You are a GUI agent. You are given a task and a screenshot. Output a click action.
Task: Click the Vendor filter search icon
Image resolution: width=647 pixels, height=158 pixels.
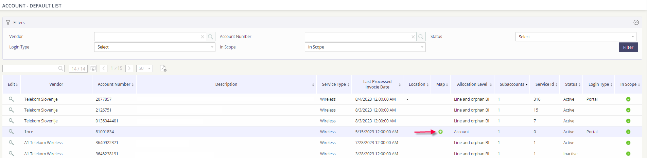click(211, 37)
